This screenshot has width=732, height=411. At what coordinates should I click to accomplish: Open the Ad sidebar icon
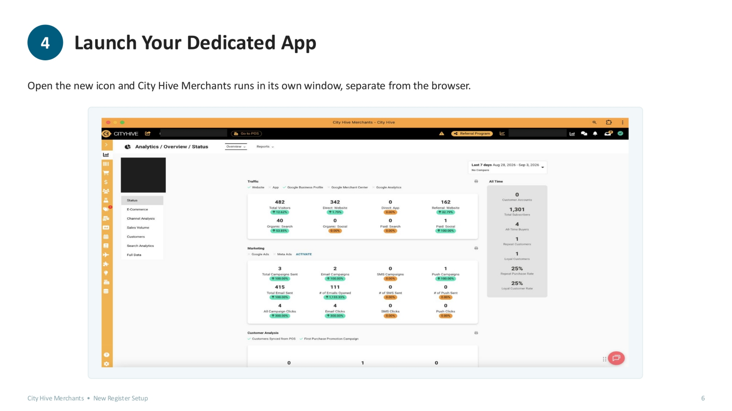tap(106, 227)
